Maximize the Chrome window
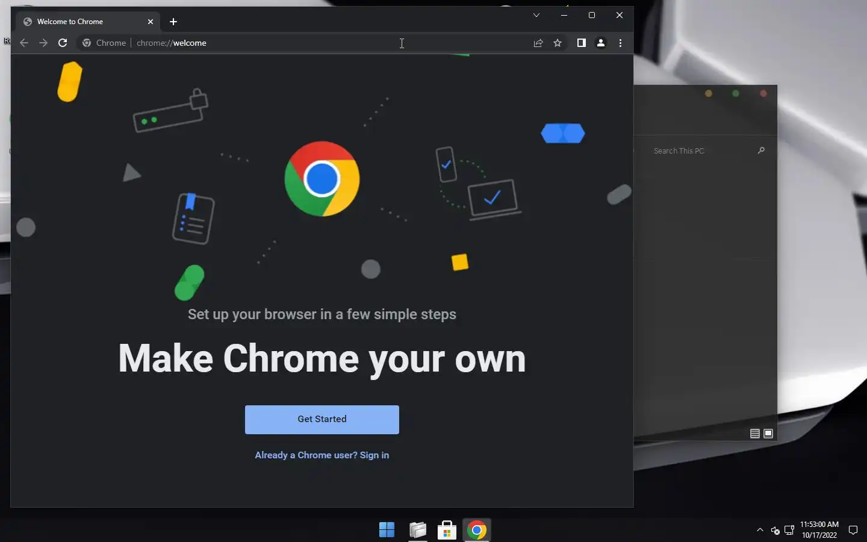The image size is (867, 542). [592, 15]
